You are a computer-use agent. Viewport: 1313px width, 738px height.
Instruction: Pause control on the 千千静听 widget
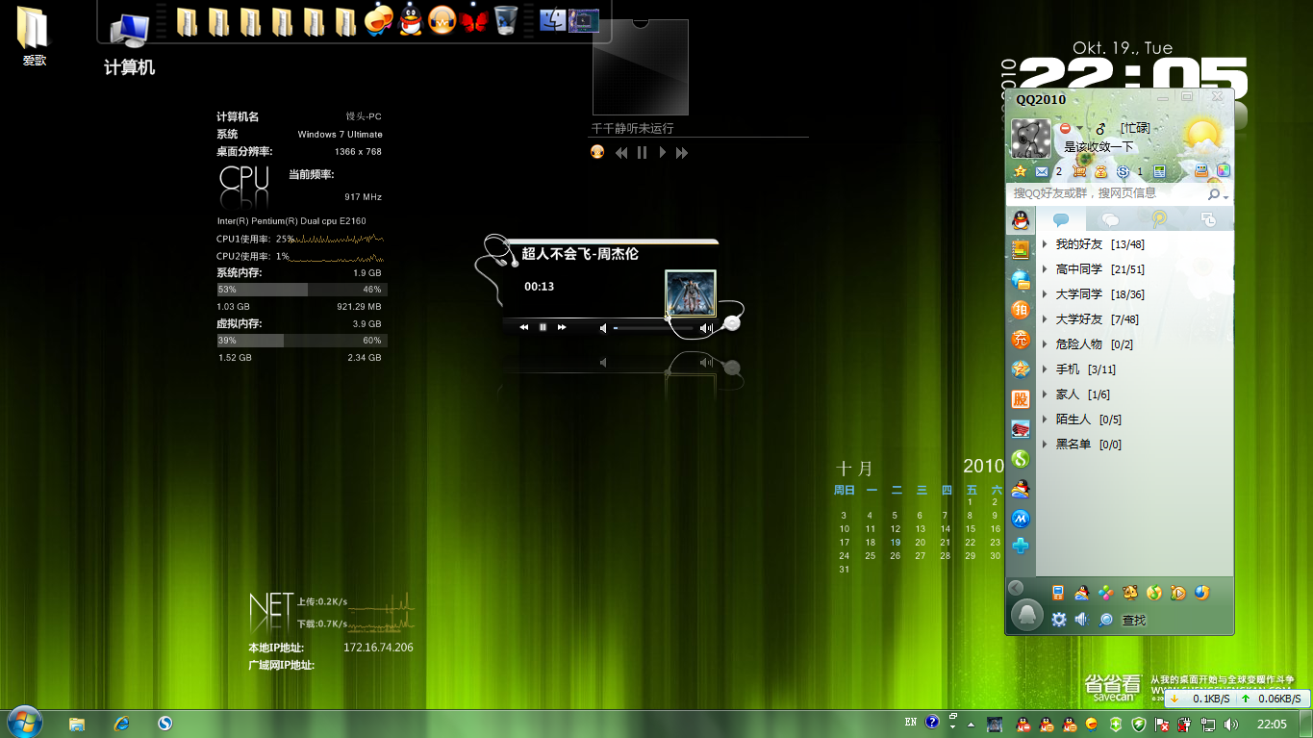[x=642, y=152]
